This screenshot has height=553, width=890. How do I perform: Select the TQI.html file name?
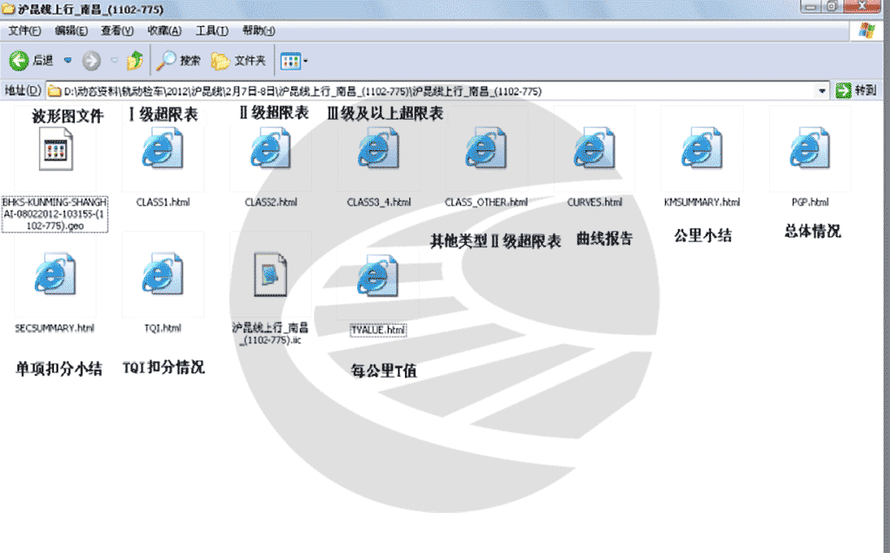[x=163, y=328]
